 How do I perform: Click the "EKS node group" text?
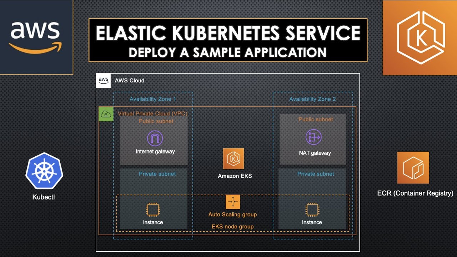pos(233,227)
